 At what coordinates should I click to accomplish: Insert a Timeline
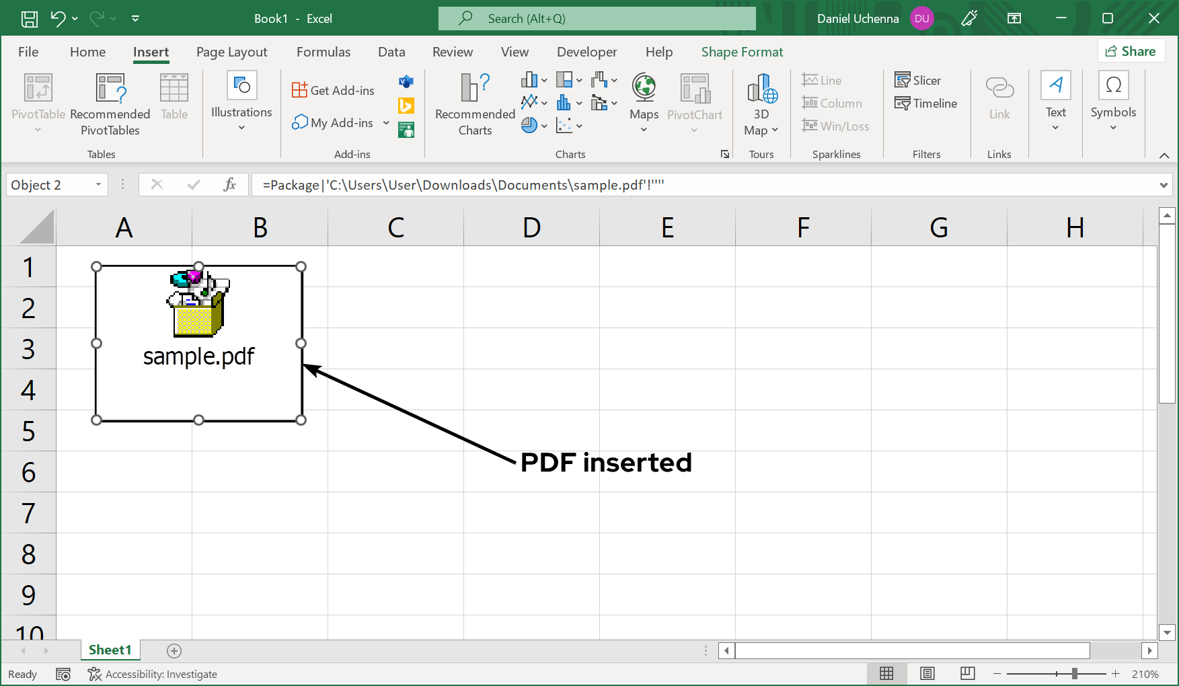click(926, 103)
